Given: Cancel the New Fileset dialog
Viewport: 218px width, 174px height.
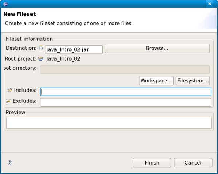Looking at the screenshot, I should [193, 163].
